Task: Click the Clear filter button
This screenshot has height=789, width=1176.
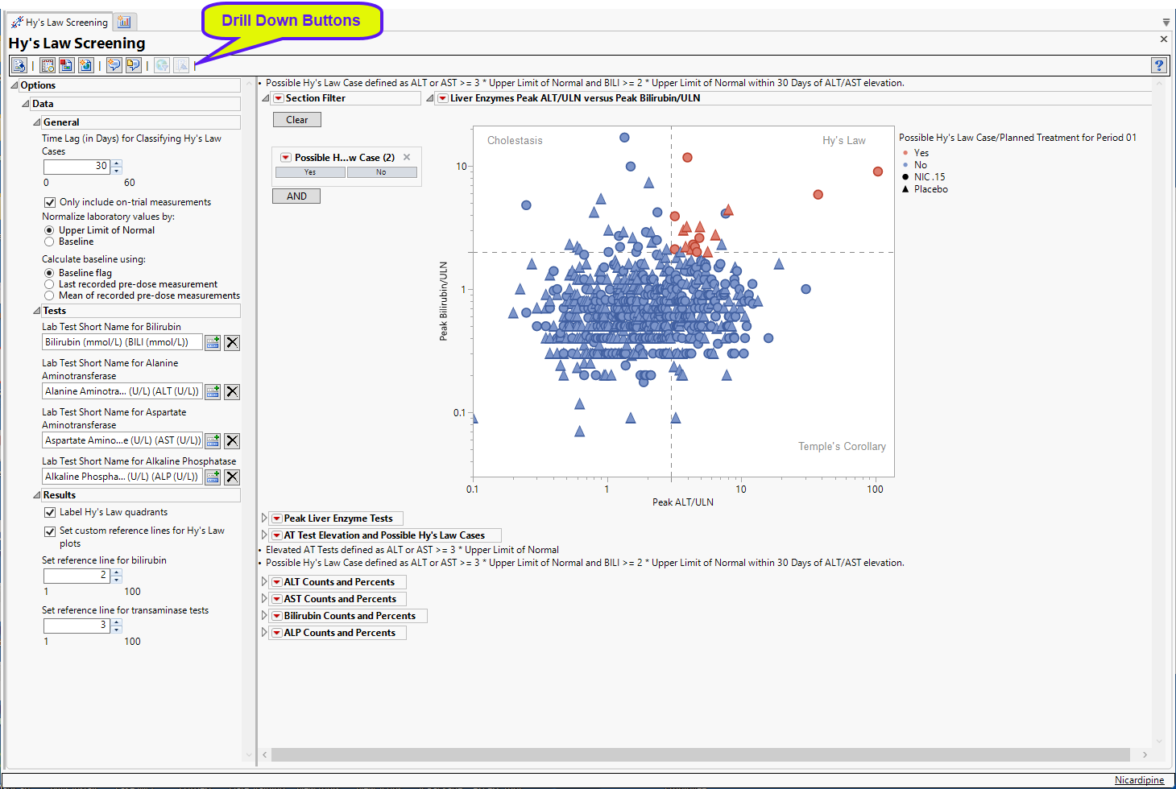Action: click(x=296, y=120)
